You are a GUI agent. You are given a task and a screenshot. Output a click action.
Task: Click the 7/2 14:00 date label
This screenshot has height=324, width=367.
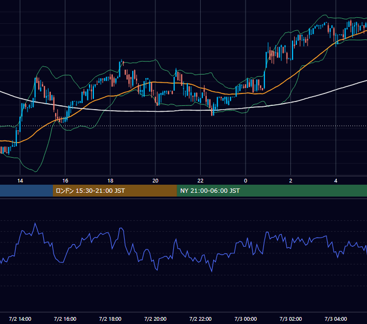pos(20,319)
